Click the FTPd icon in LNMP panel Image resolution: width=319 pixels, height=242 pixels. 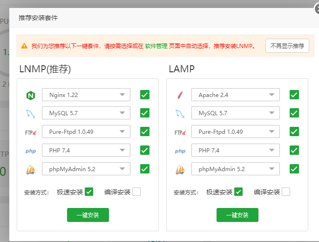31,132
